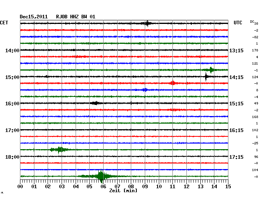Click the "17:00" CET time label
This screenshot has width=260, height=197.
tap(12, 130)
